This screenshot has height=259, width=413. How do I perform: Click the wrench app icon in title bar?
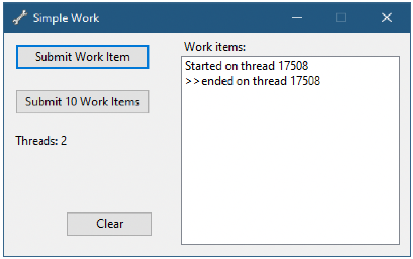(20, 18)
